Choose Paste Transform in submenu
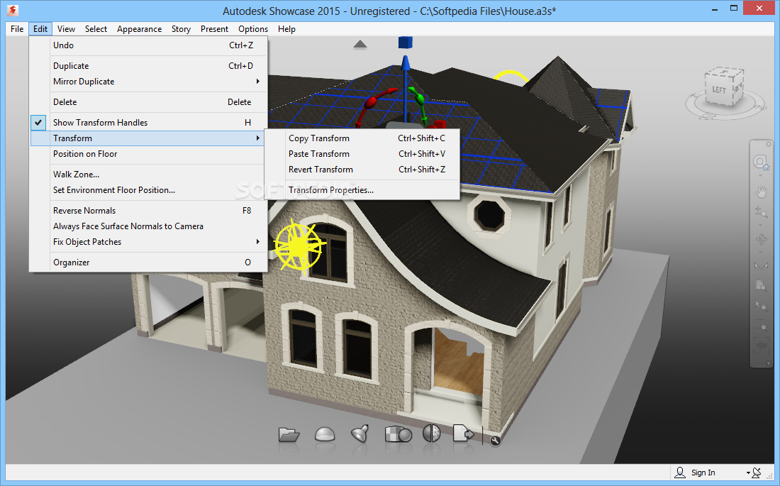This screenshot has width=780, height=486. (x=362, y=154)
